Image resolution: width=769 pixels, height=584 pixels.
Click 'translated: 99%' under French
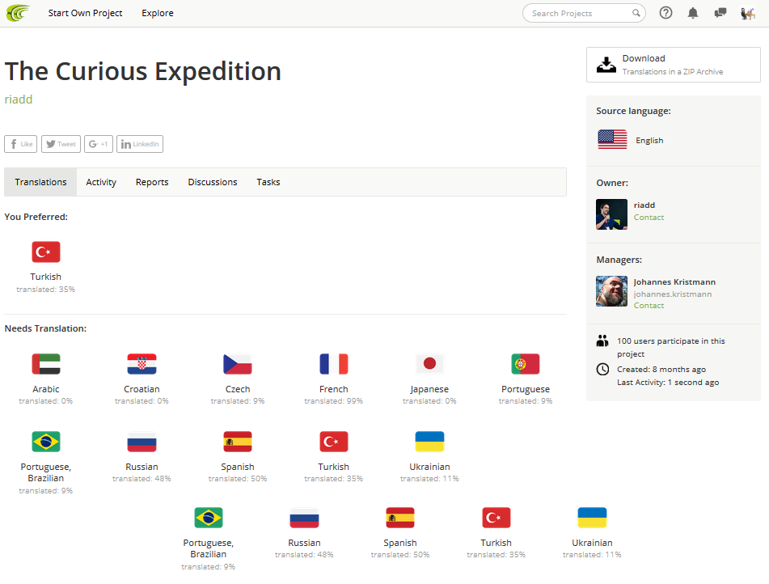[333, 401]
